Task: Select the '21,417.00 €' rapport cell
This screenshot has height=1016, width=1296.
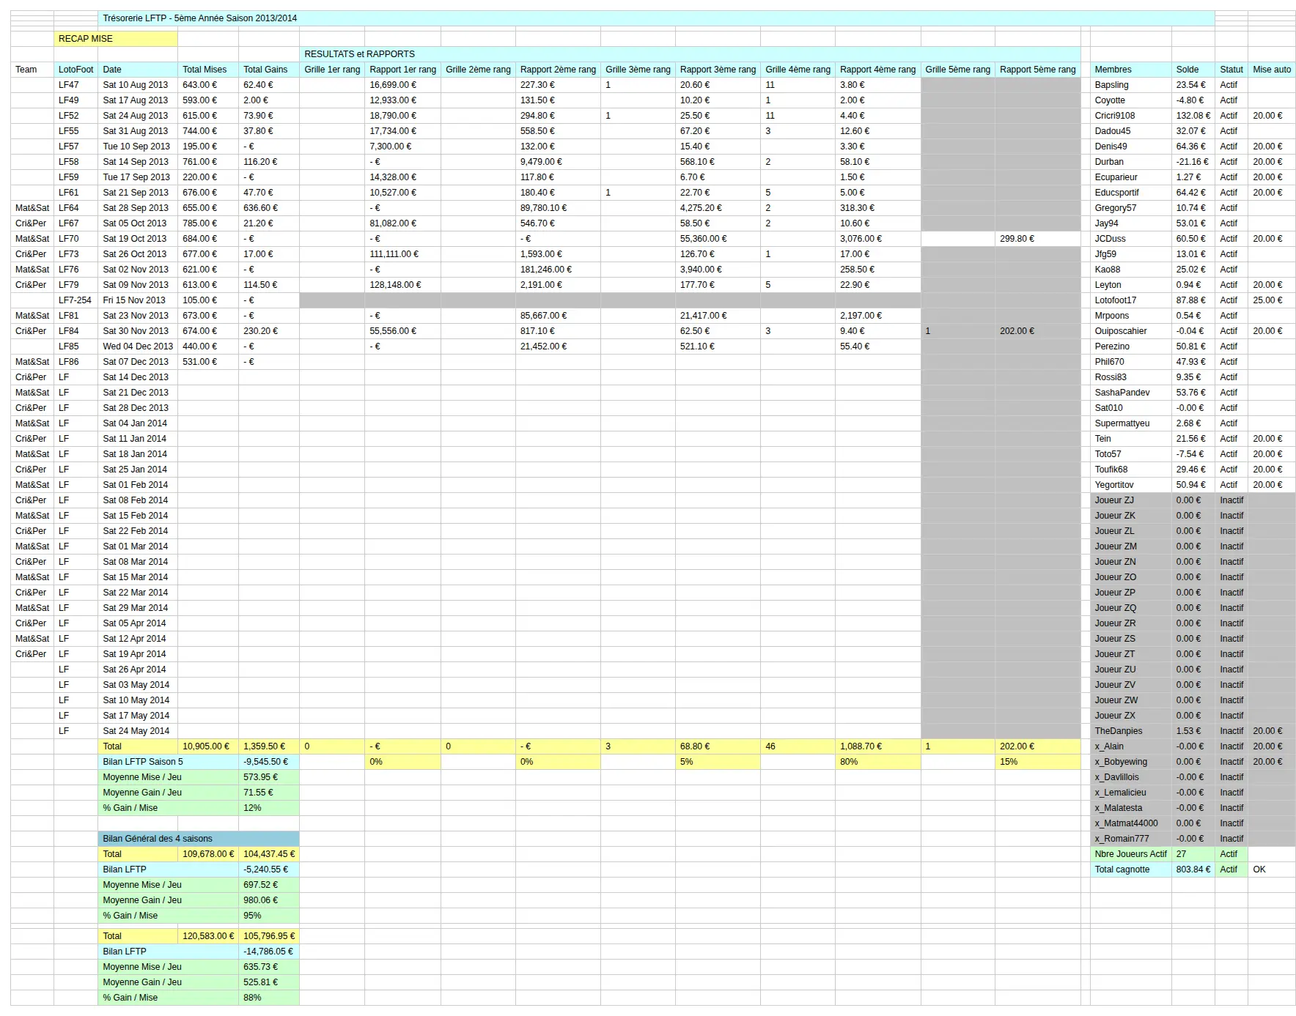Action: coord(718,316)
